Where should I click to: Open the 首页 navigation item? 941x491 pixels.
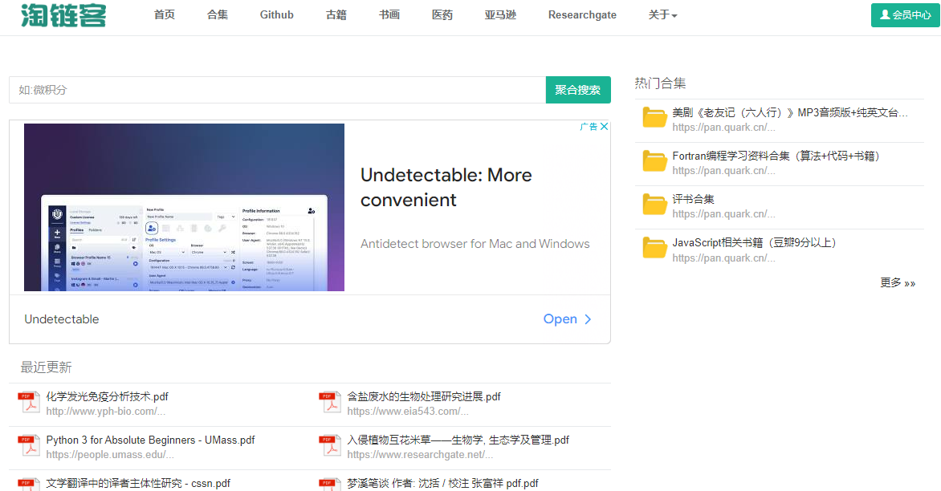(x=165, y=15)
